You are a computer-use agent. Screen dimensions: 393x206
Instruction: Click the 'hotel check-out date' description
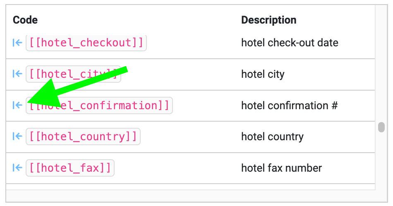[x=290, y=43]
